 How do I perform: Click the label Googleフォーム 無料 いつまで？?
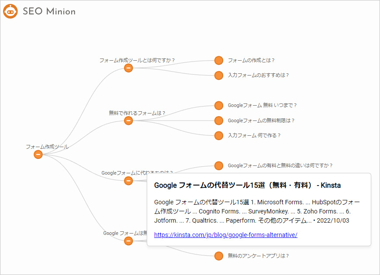(x=262, y=105)
